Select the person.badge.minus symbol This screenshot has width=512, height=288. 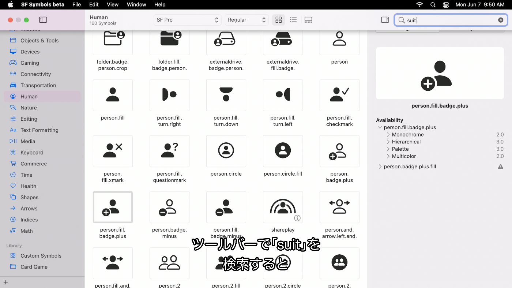[169, 207]
